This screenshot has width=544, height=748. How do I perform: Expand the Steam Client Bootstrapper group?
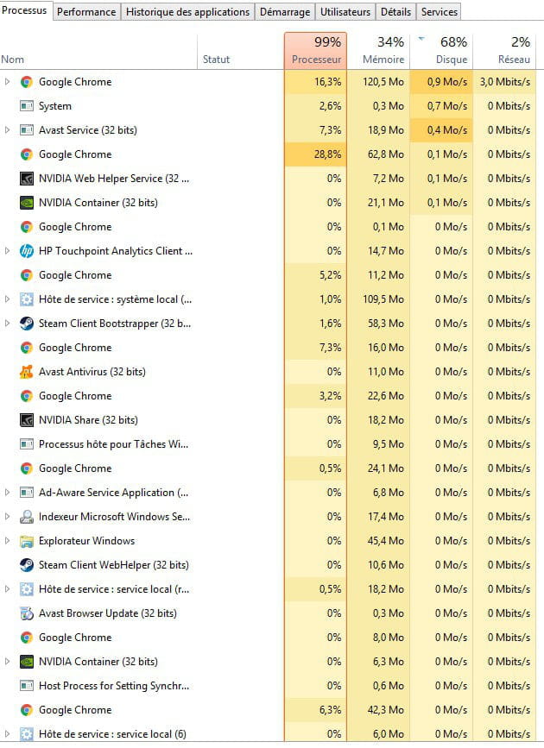(x=8, y=324)
